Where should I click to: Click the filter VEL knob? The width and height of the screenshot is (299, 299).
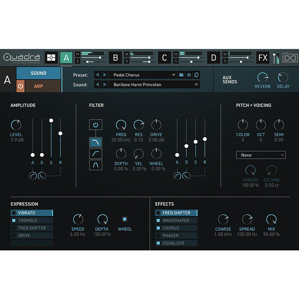[x=139, y=154]
